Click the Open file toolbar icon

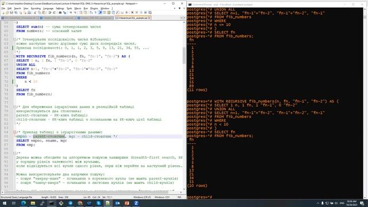coord(7,13)
